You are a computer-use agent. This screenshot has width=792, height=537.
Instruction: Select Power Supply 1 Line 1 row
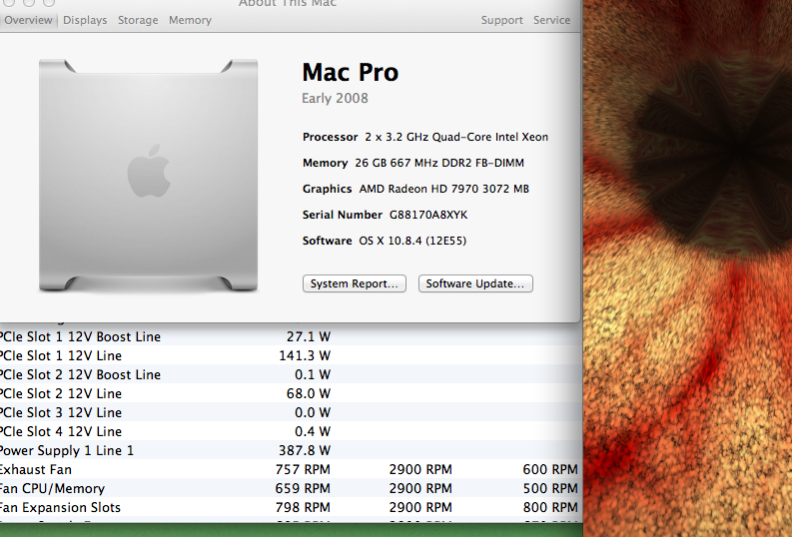[291, 451]
